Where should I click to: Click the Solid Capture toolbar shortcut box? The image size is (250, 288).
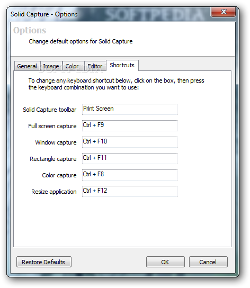[x=130, y=109]
